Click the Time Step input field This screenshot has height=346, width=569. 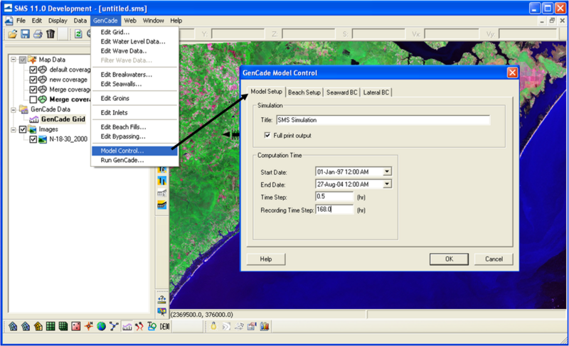point(334,197)
